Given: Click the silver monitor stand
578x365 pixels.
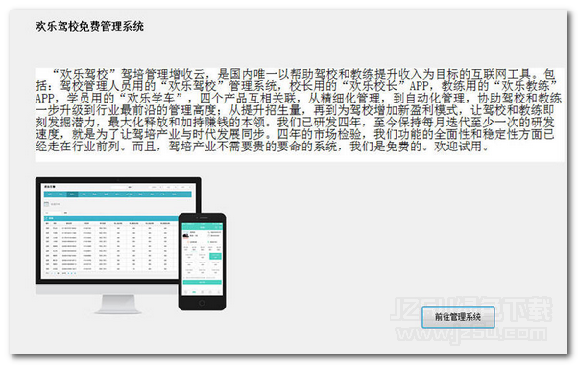Looking at the screenshot, I should (117, 304).
